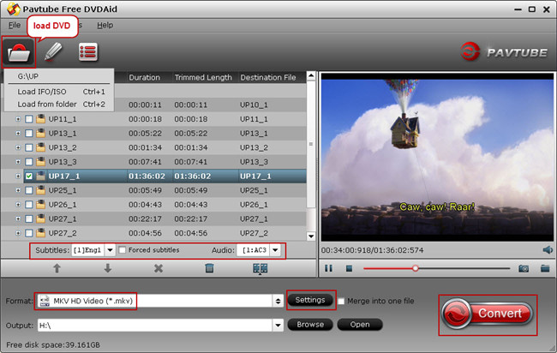Remove selected item with X icon

159,268
